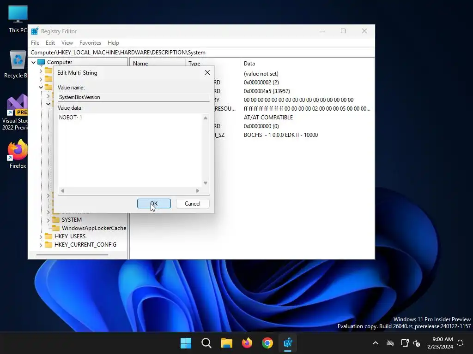Click the SYSTEM folder icon
This screenshot has height=354, width=473.
click(x=56, y=219)
